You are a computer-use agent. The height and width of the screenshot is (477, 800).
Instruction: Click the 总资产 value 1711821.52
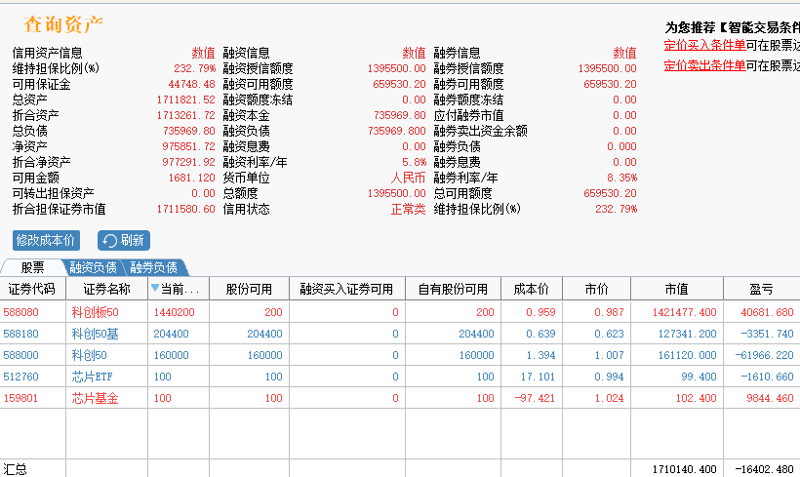click(186, 100)
